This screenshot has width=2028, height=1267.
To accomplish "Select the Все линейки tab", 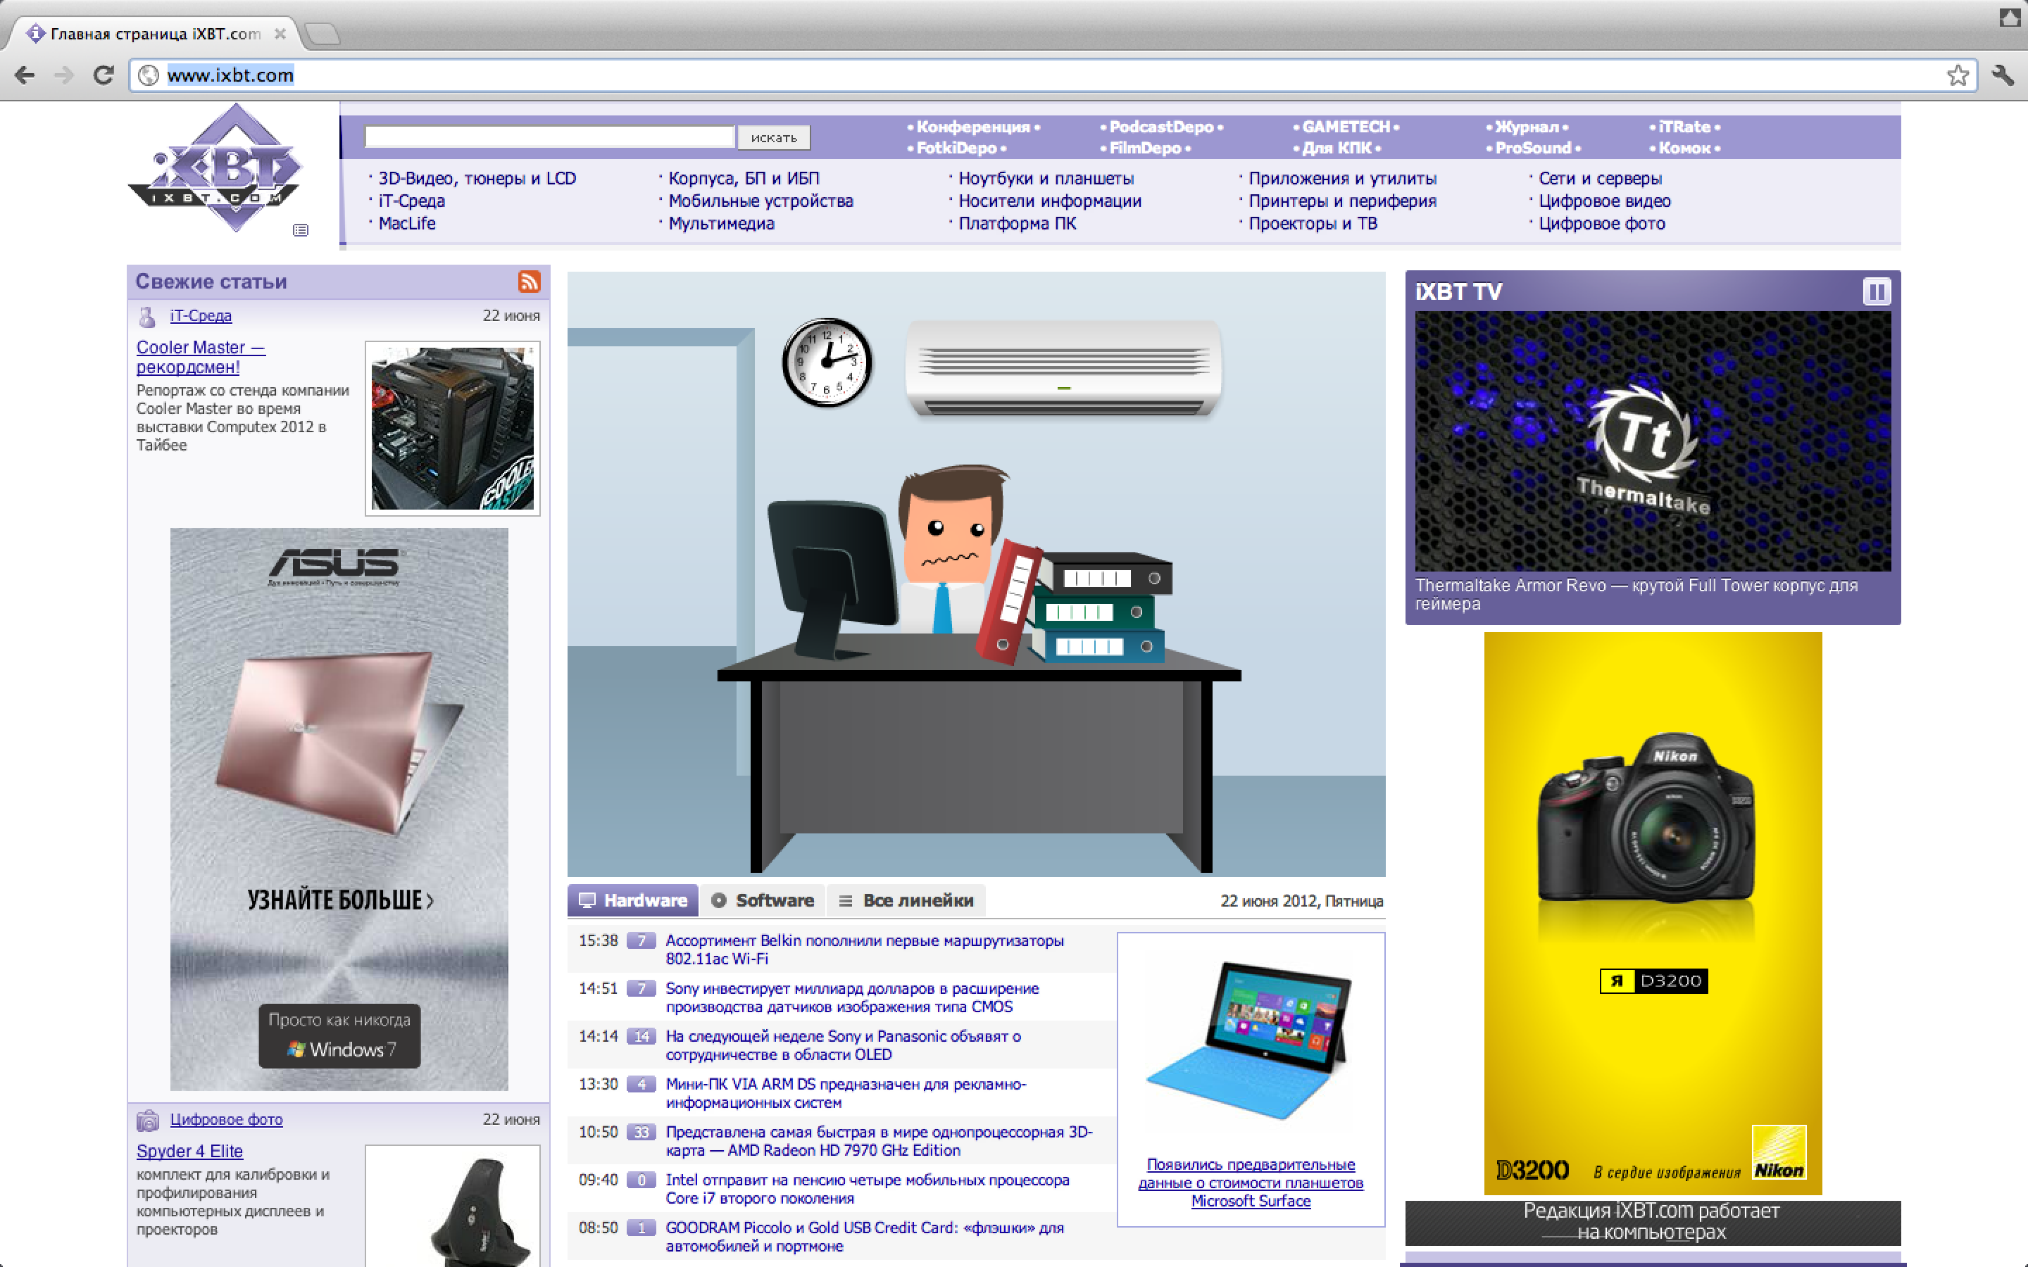I will (x=906, y=900).
